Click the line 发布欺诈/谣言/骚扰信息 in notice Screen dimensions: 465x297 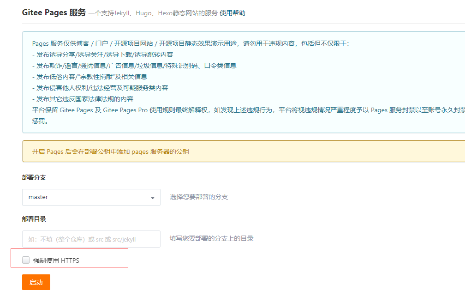point(134,66)
